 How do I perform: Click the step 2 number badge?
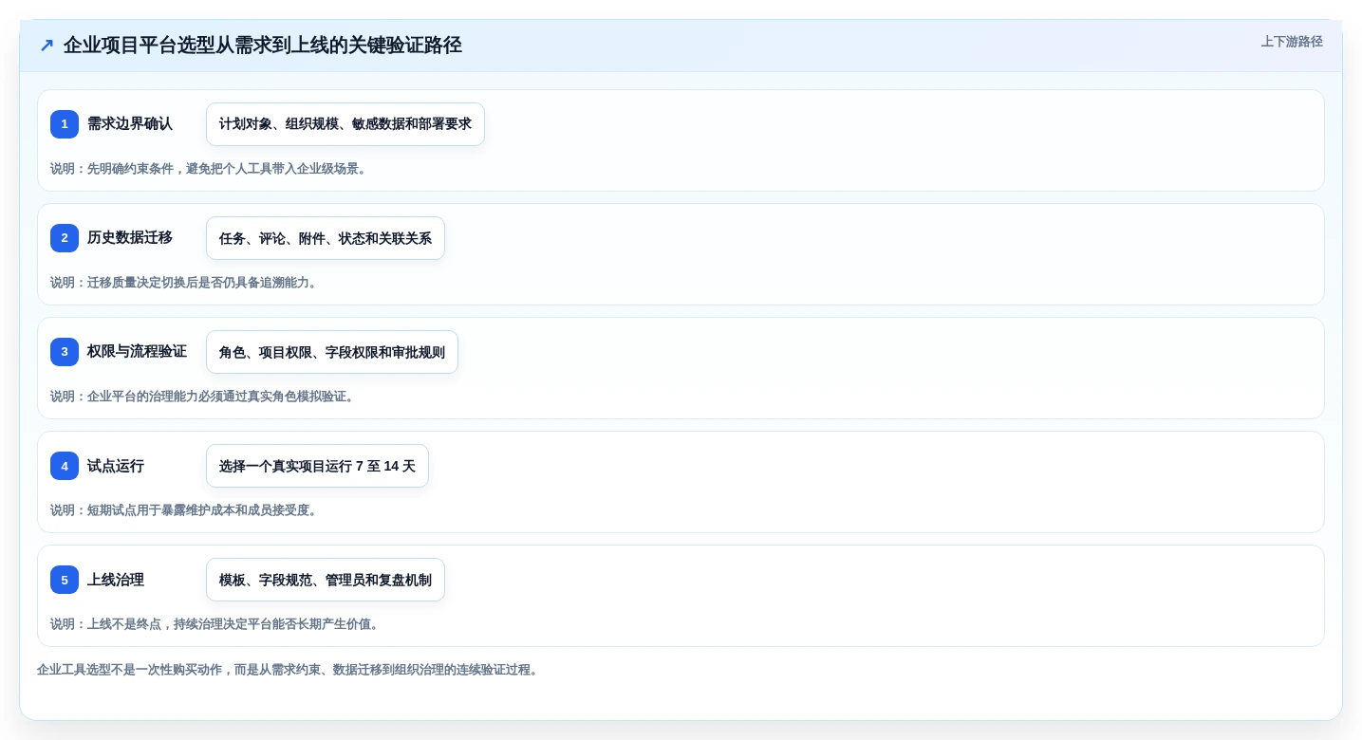coord(65,238)
